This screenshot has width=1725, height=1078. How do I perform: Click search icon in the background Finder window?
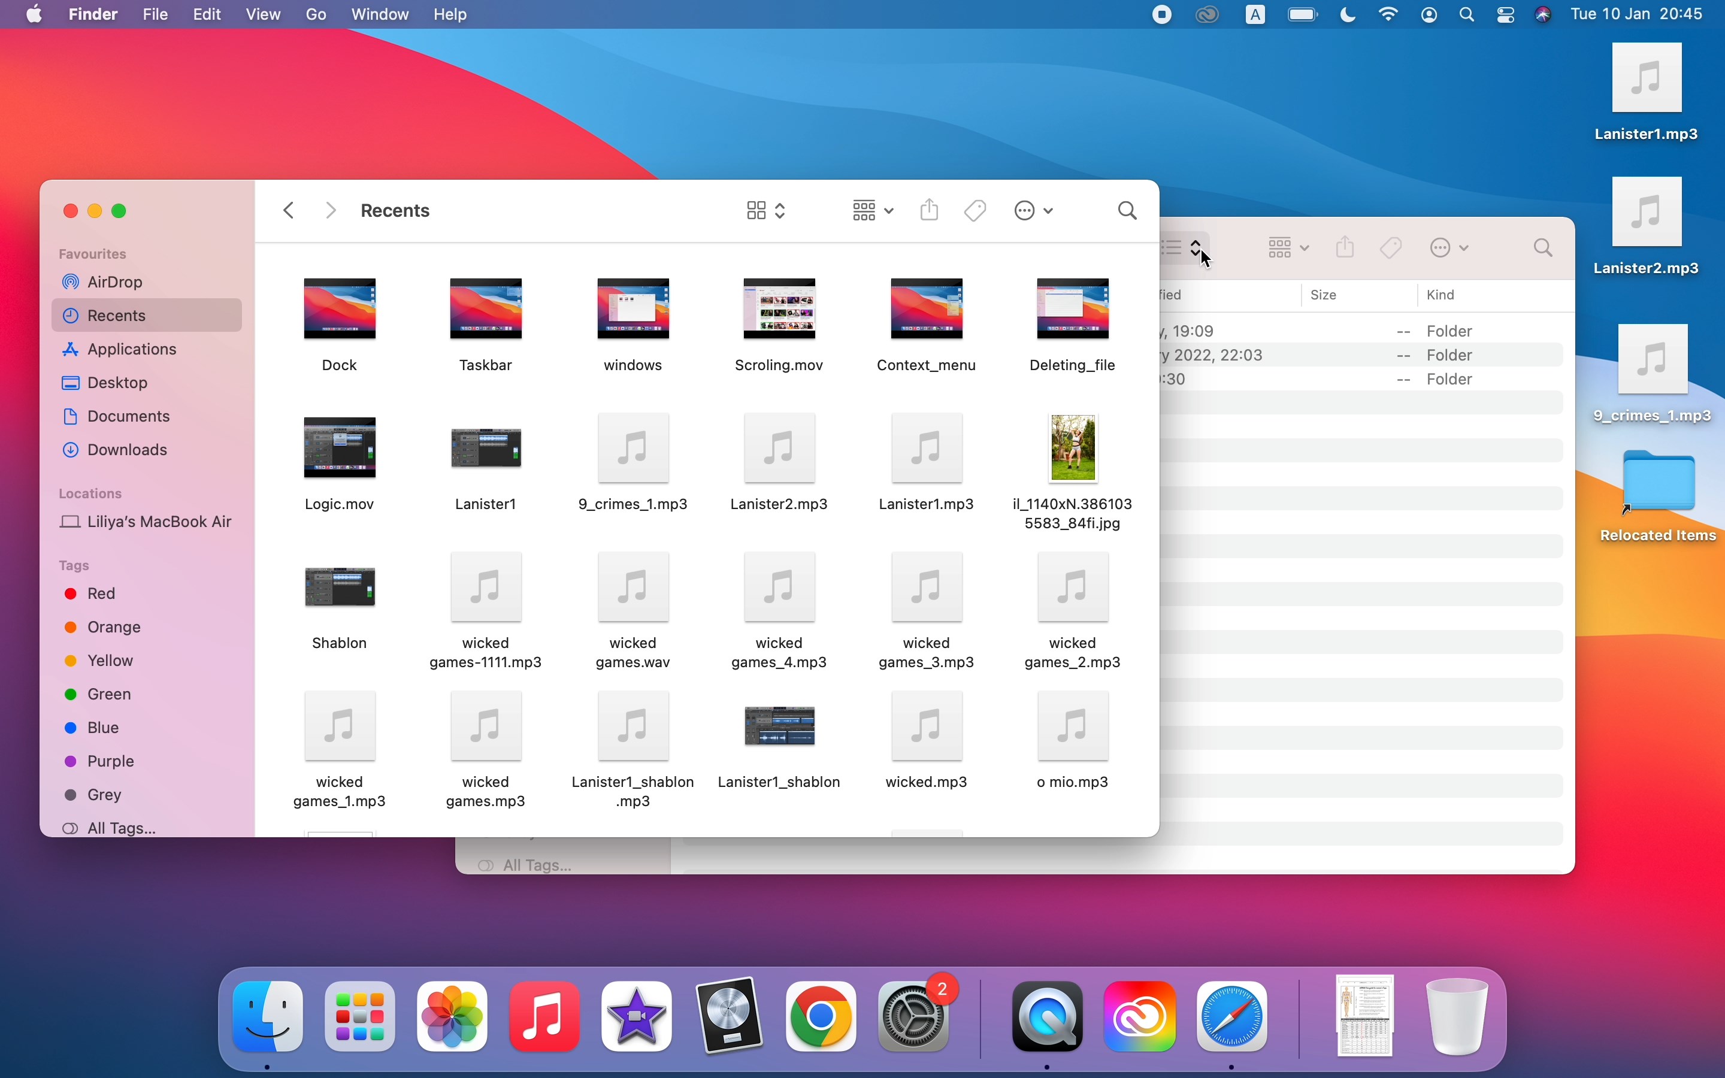pos(1544,249)
